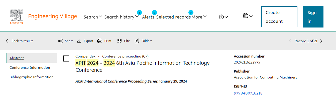The width and height of the screenshot is (336, 109).
Task: Switch to Conference Information tab
Action: coord(30,67)
